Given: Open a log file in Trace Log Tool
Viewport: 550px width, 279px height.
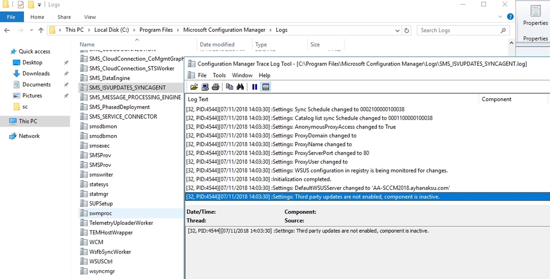Looking at the screenshot, I should [194, 87].
